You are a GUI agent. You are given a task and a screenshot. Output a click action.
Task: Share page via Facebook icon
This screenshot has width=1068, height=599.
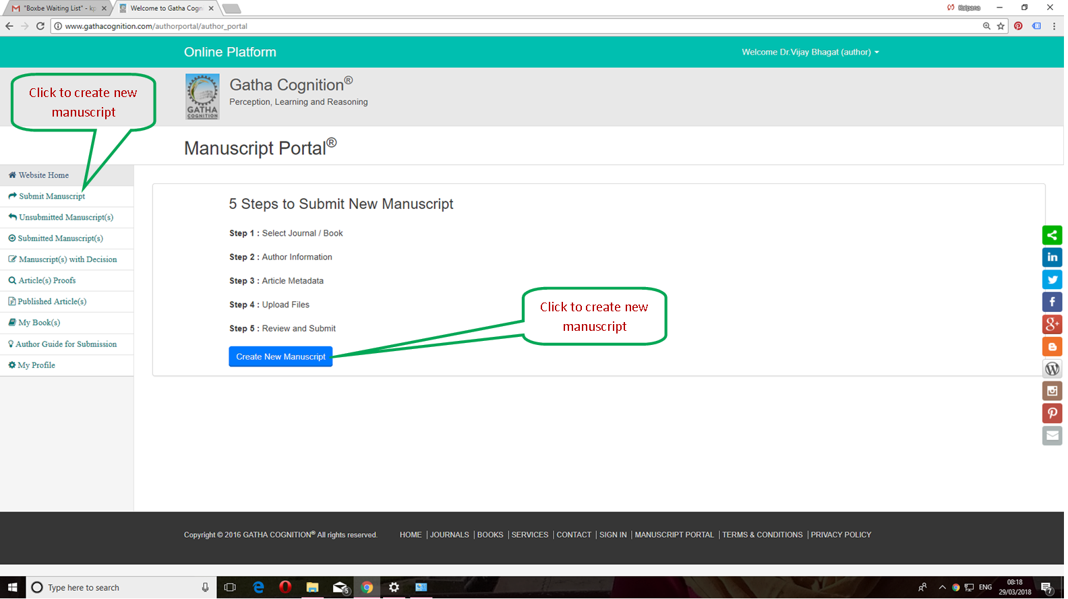pyautogui.click(x=1052, y=302)
